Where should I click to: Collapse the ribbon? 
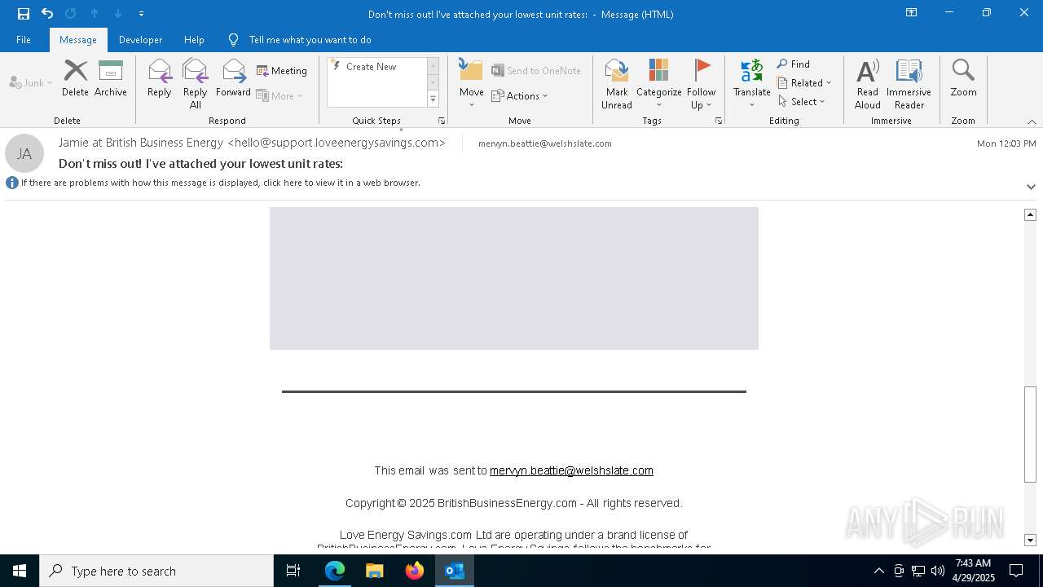(x=1032, y=121)
